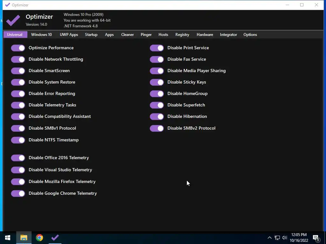Viewport: 326px width, 244px height.
Task: Click the Optimizer title bar icon
Action: tap(8, 5)
